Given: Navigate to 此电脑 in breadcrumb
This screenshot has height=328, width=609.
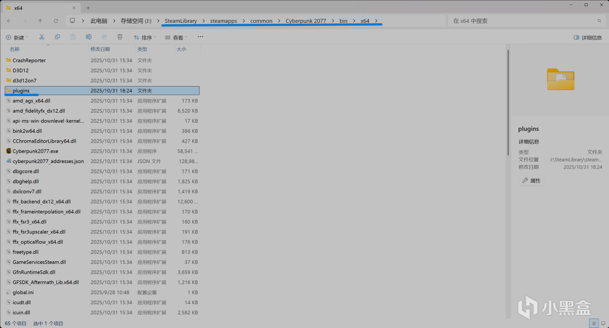Looking at the screenshot, I should (x=99, y=21).
